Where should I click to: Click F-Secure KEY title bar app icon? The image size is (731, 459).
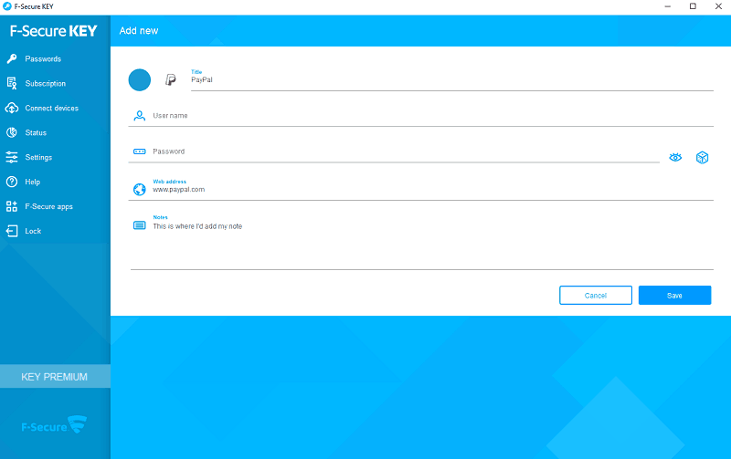click(x=7, y=6)
